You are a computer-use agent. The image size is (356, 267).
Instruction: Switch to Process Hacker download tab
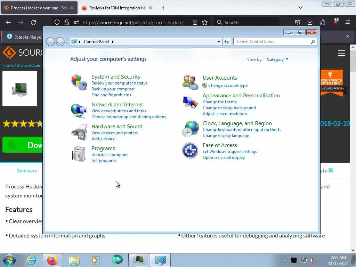tap(39, 8)
